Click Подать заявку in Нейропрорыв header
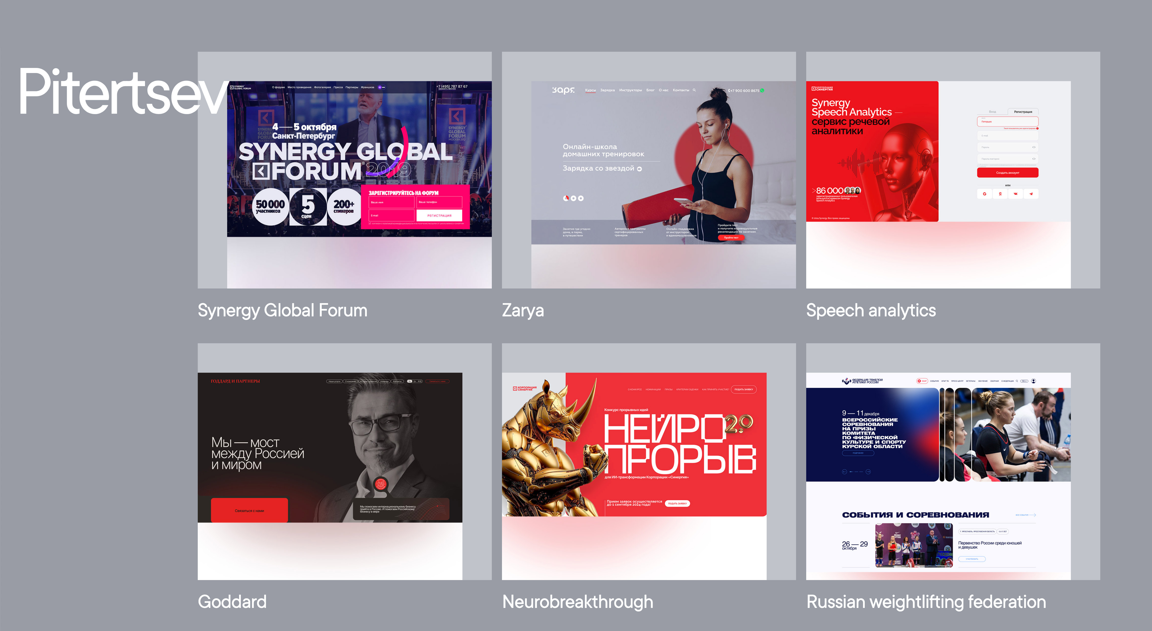Viewport: 1152px width, 631px height. point(744,389)
